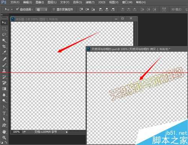Open the 帮助(H) menu
188x145 pixels.
pyautogui.click(x=141, y=2)
